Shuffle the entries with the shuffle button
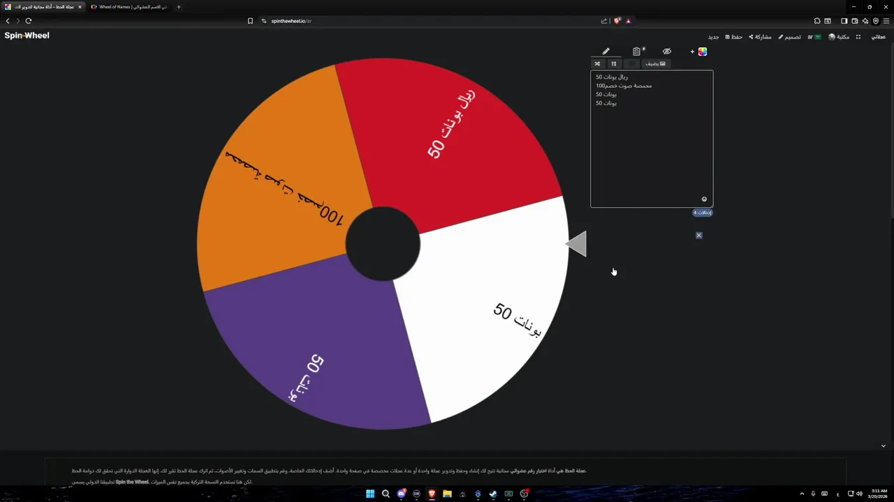This screenshot has height=502, width=894. [x=597, y=63]
